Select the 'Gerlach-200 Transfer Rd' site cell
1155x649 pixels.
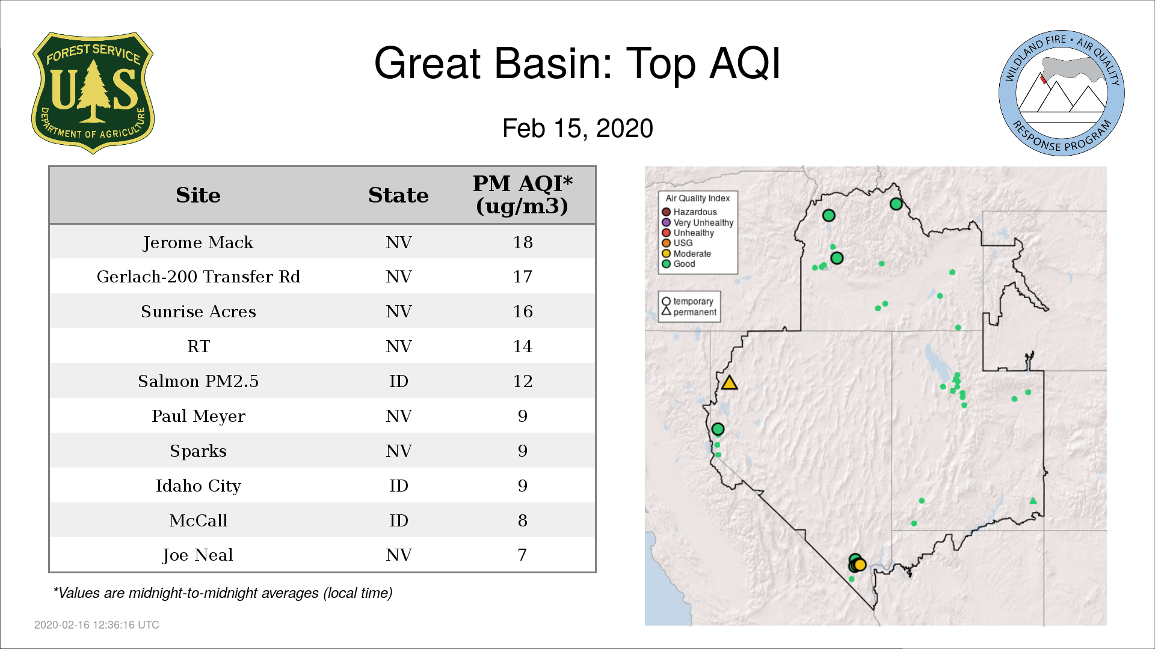click(x=198, y=276)
